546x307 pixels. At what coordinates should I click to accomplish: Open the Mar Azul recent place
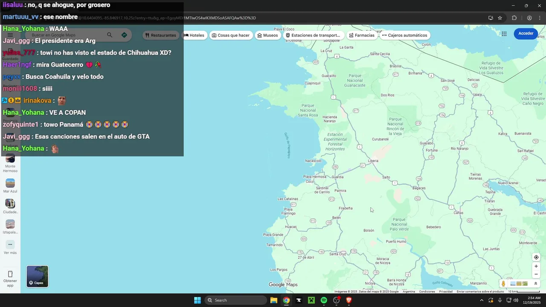click(x=10, y=186)
